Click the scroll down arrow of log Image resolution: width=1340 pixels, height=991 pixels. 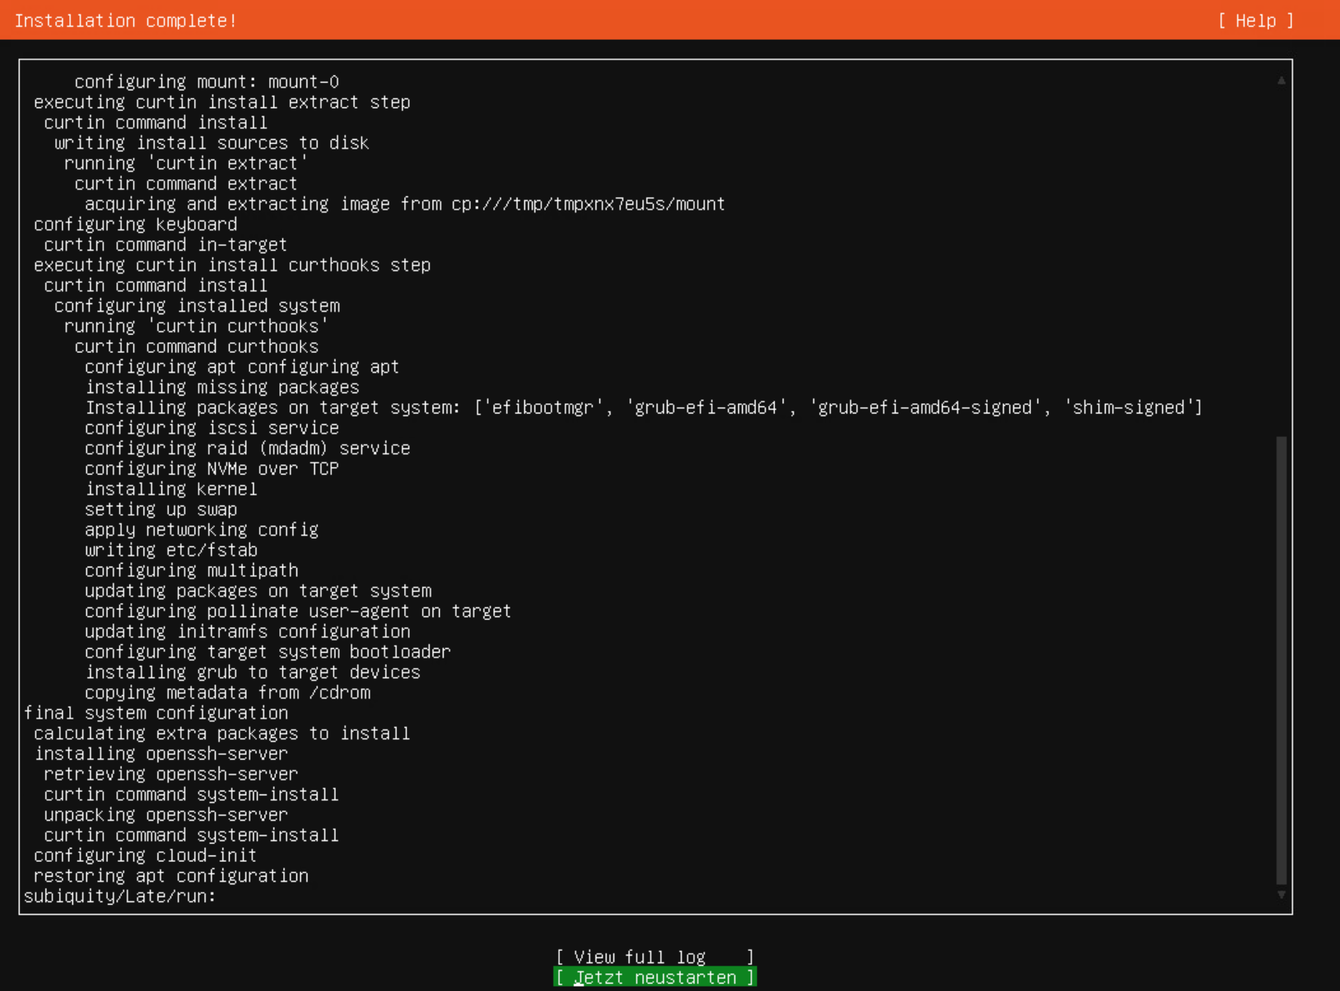1281,894
